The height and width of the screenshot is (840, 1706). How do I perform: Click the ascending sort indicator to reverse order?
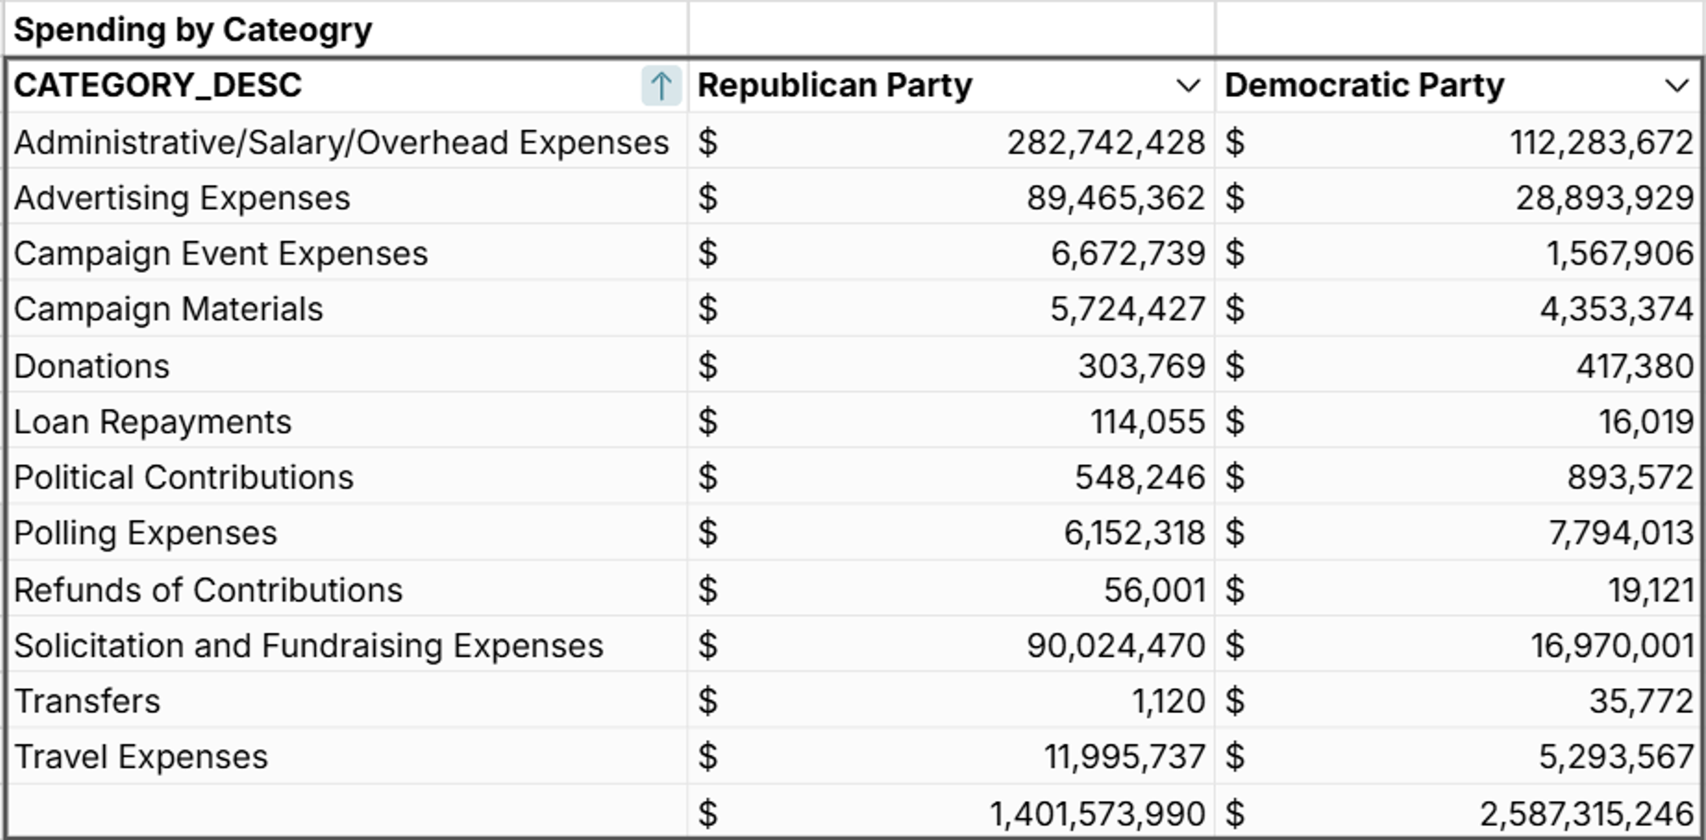point(660,84)
